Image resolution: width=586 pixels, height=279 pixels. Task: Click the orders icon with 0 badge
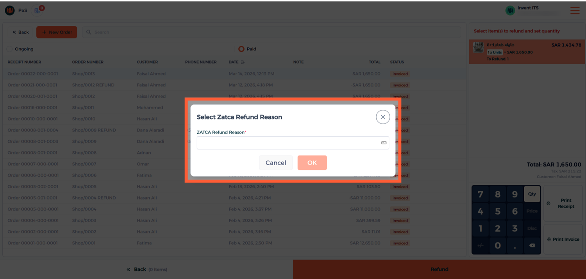point(38,11)
